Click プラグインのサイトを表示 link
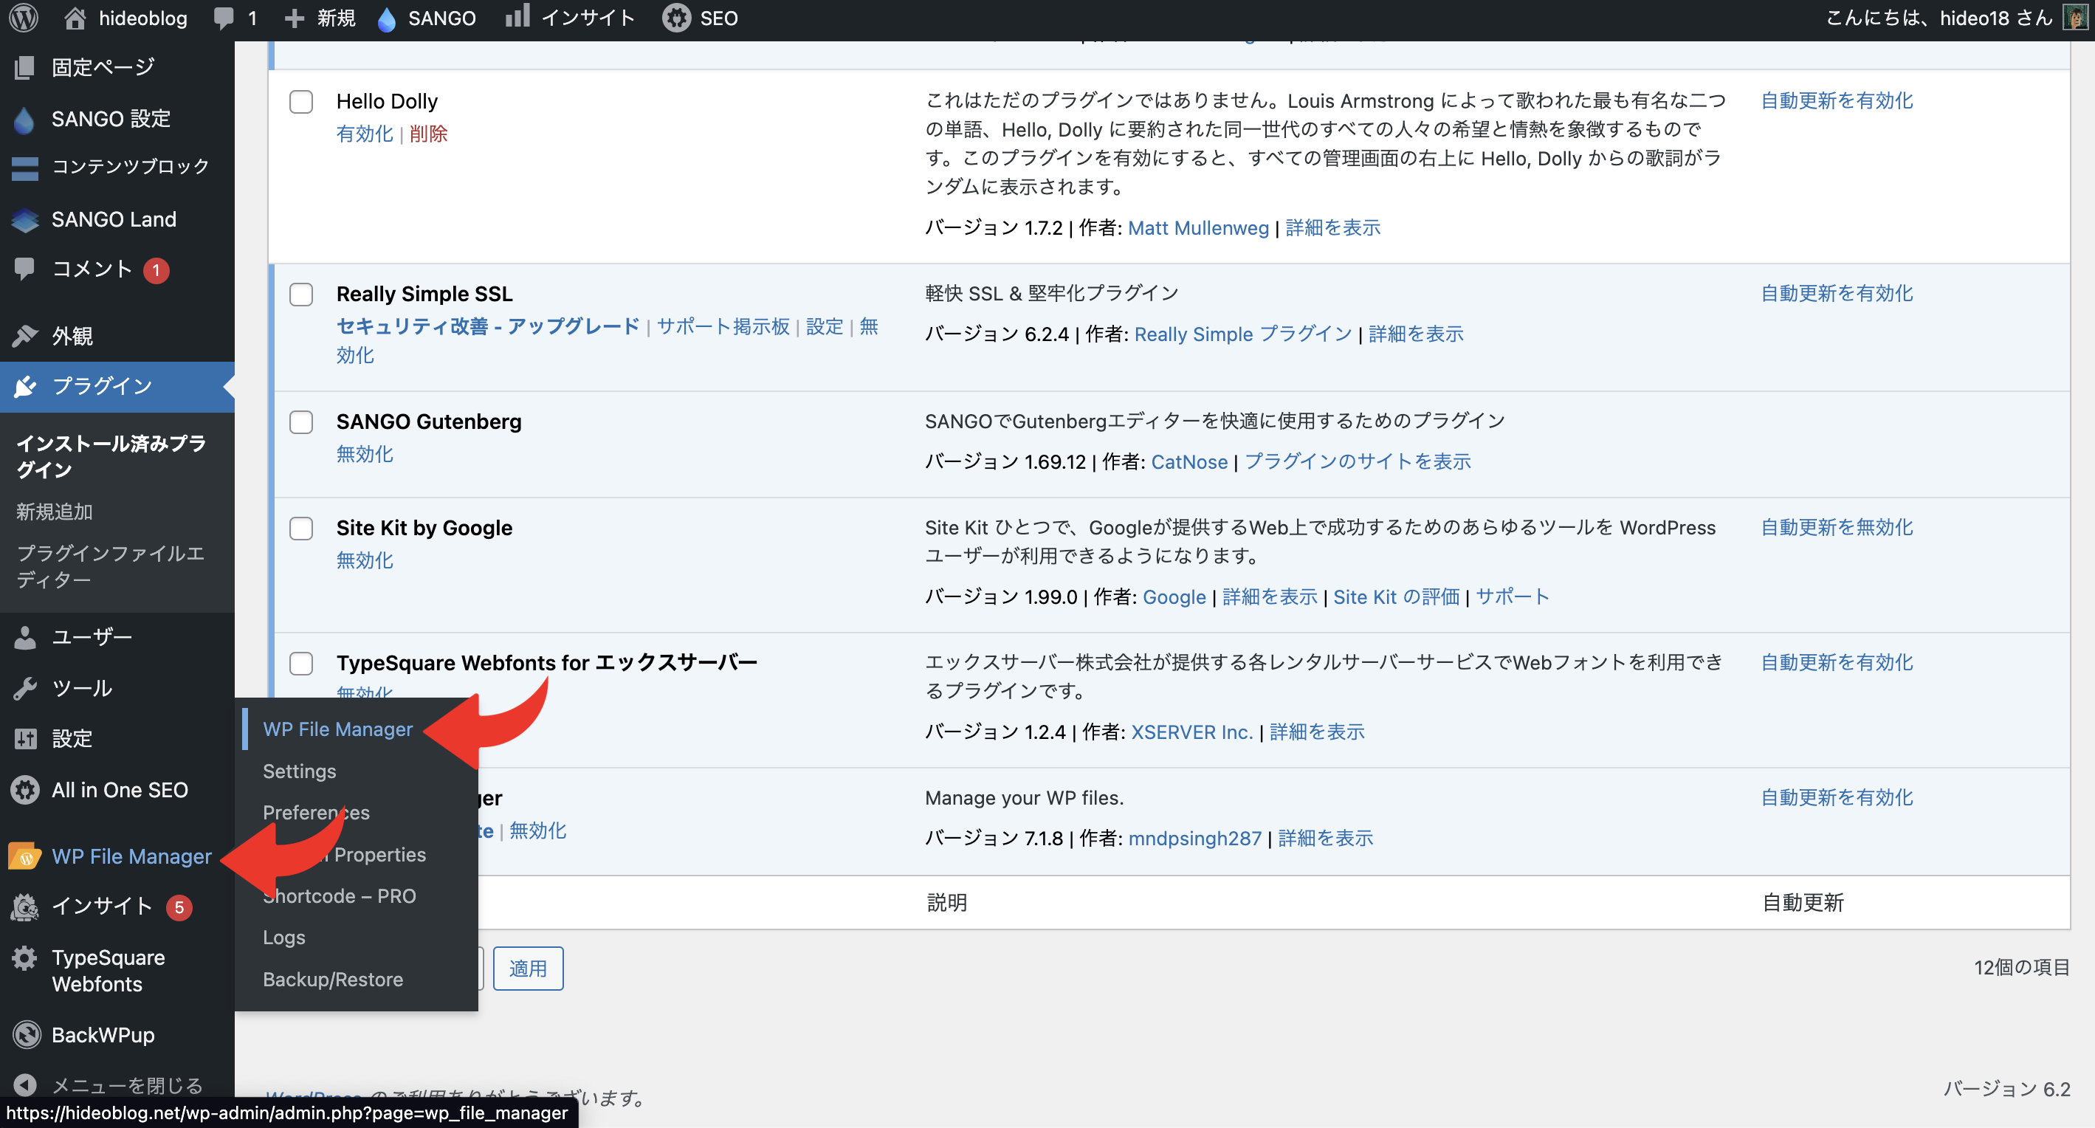The width and height of the screenshot is (2095, 1128). [1358, 462]
